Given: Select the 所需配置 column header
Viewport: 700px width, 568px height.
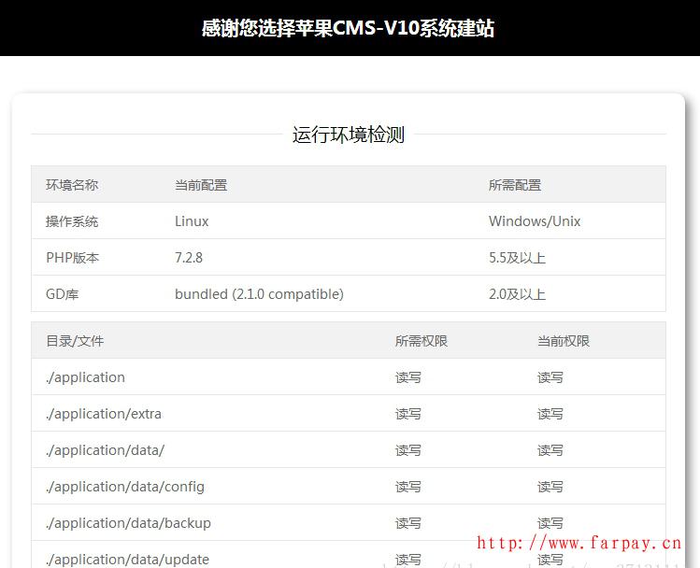Looking at the screenshot, I should click(x=515, y=185).
